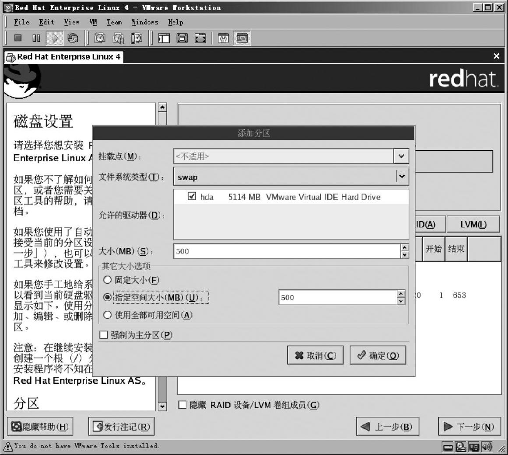Click the hard disk status bar icon
508x455 pixels.
coord(448,447)
